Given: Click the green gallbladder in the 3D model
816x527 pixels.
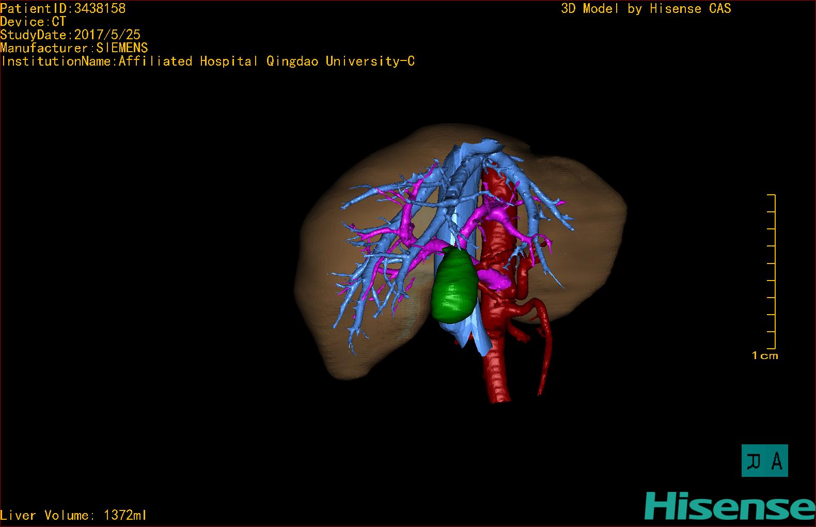Looking at the screenshot, I should (454, 285).
